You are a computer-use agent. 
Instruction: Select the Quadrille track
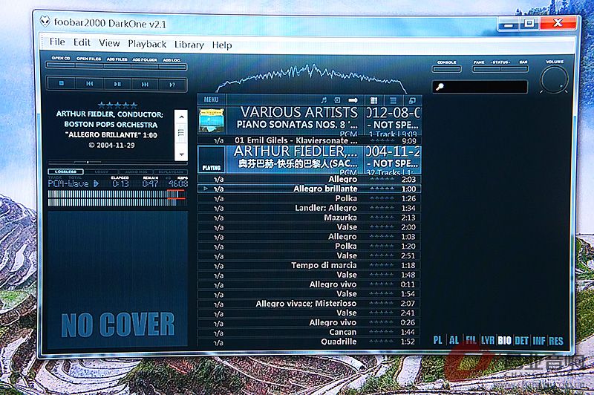click(x=309, y=342)
